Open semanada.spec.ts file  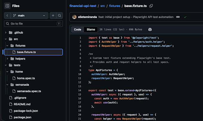[x=29, y=91]
